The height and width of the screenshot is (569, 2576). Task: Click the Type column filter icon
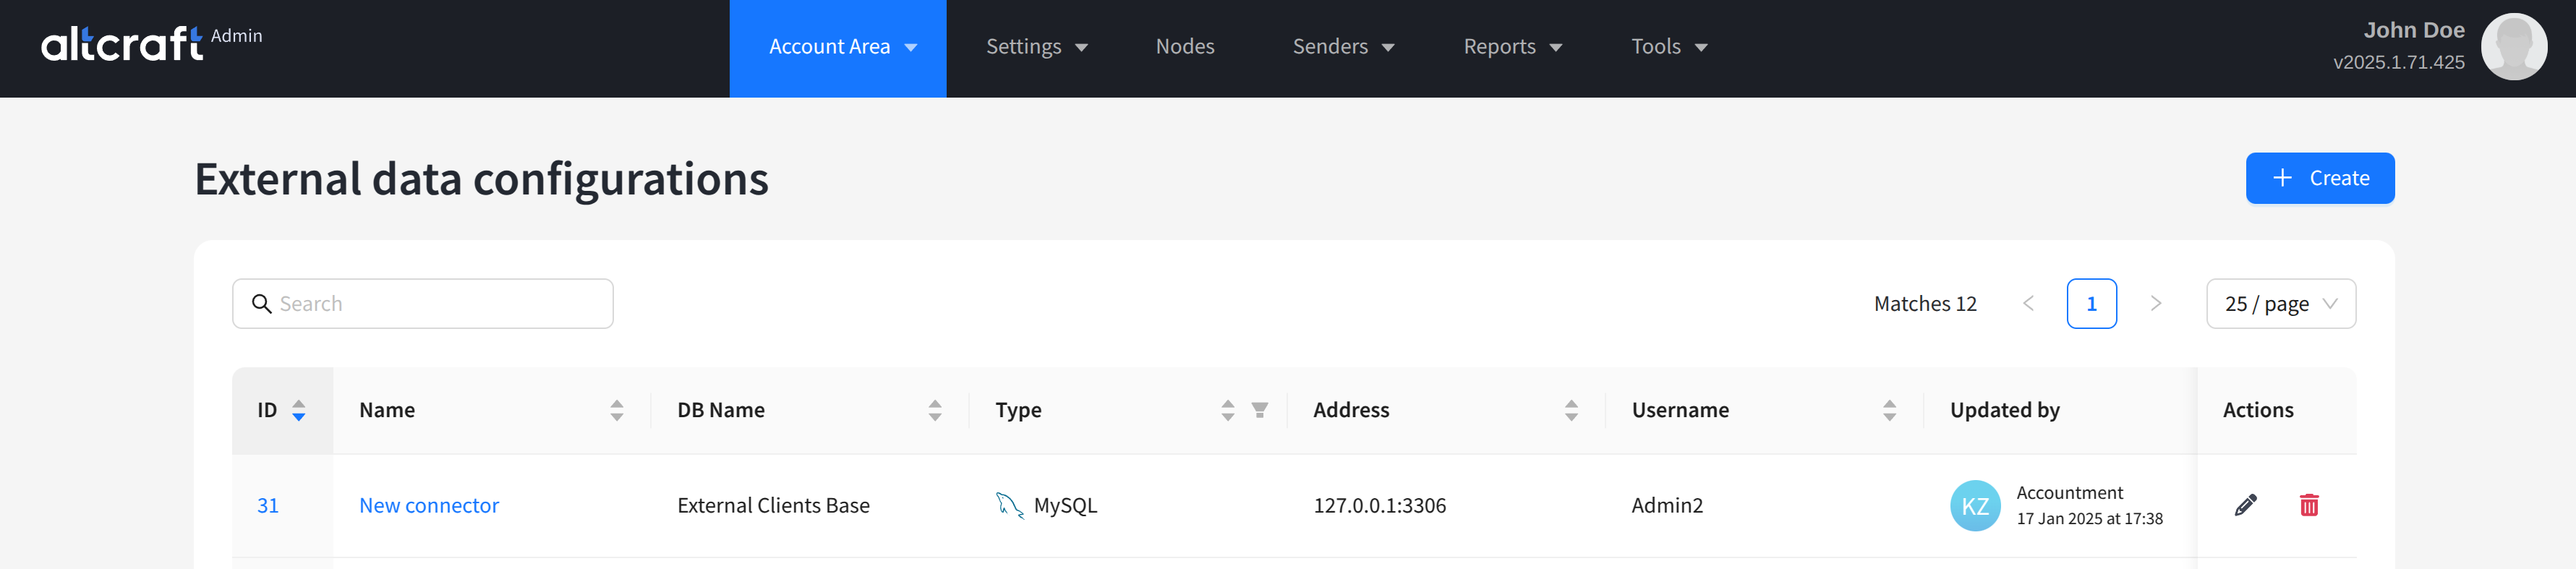click(1259, 410)
